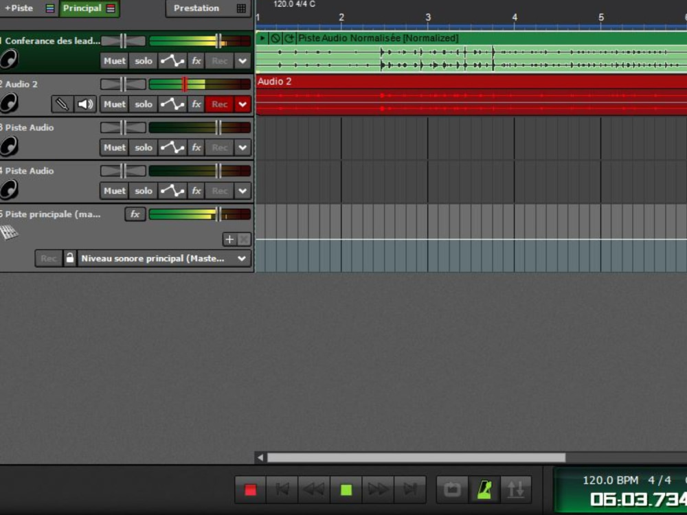The height and width of the screenshot is (515, 687).
Task: Adjust track 3 Piste Audio volume slider
Action: tap(218, 128)
